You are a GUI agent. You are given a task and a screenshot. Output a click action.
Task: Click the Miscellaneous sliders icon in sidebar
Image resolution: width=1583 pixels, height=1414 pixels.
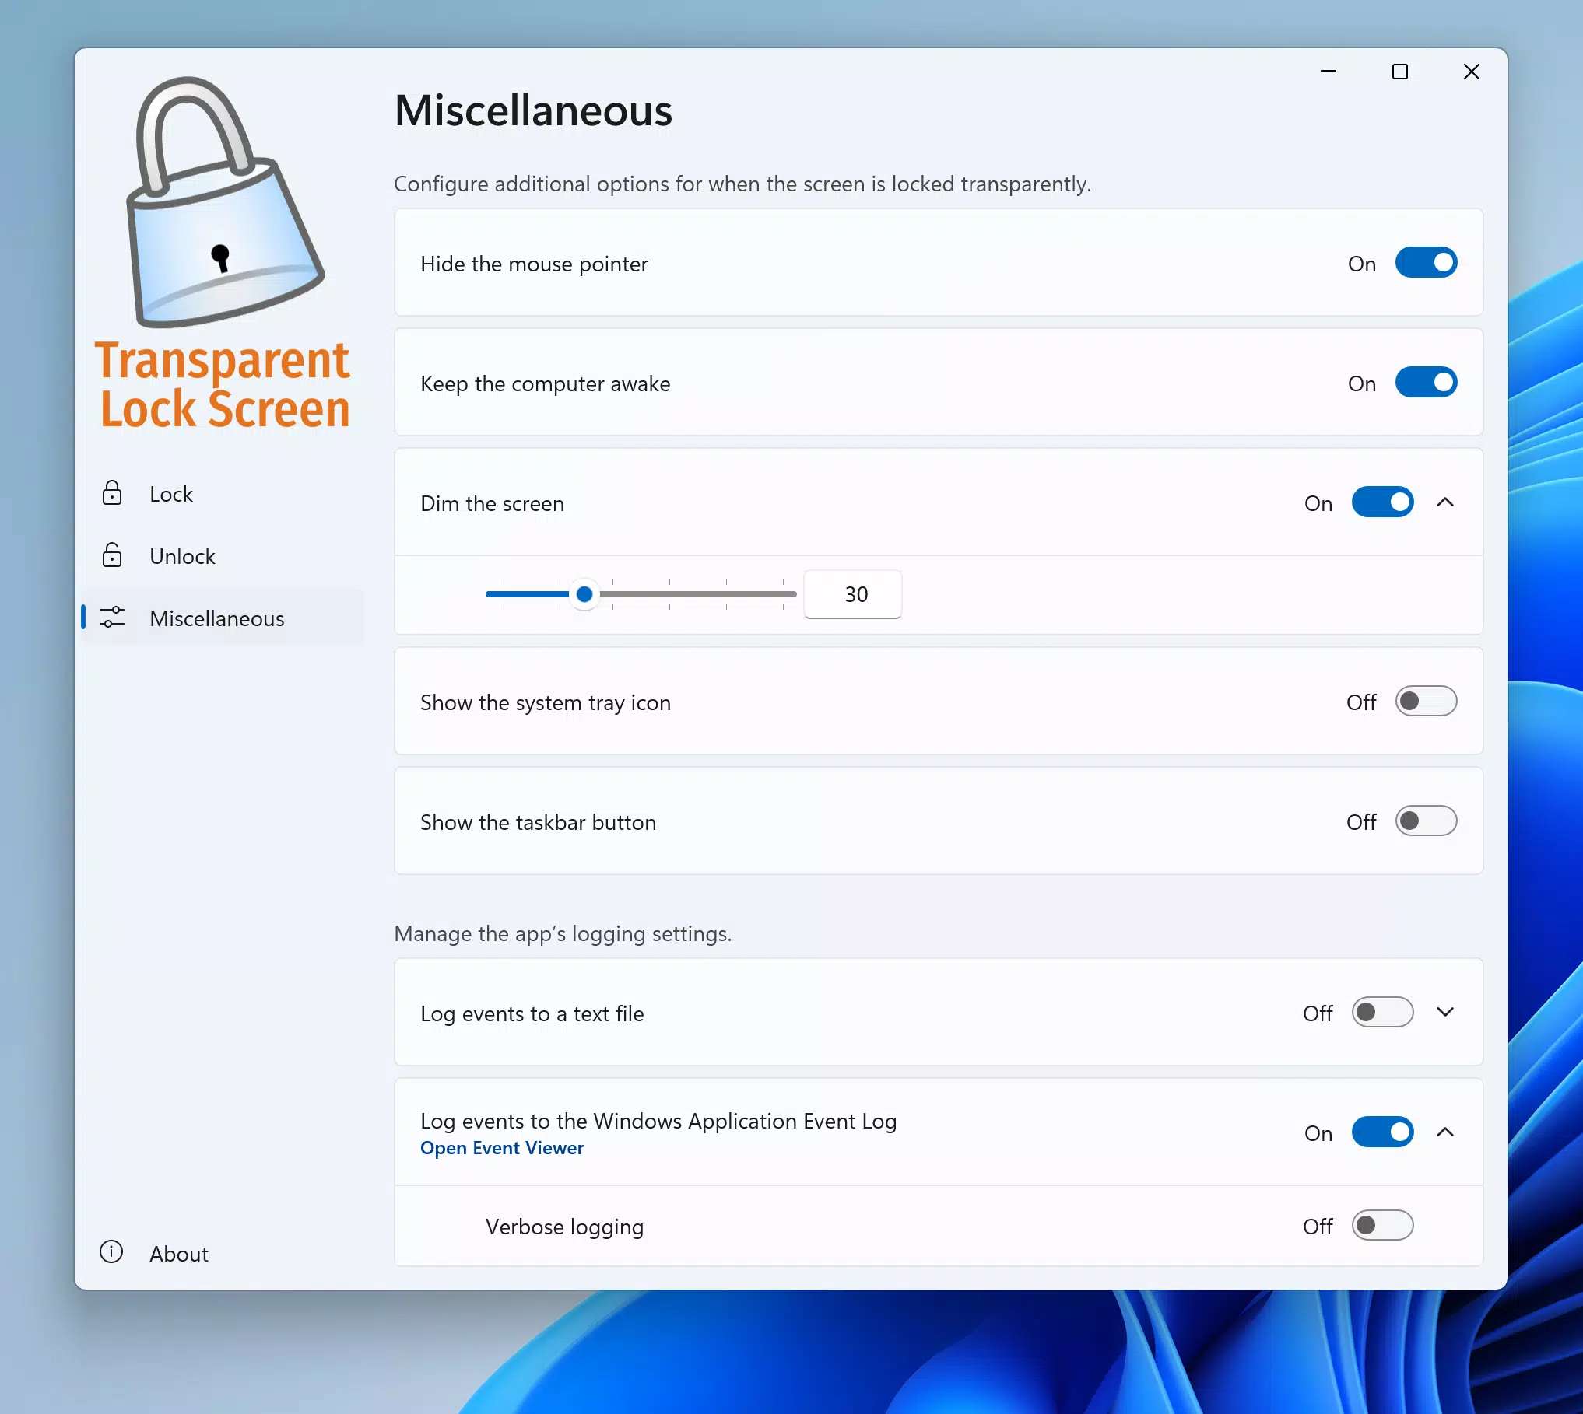(112, 618)
